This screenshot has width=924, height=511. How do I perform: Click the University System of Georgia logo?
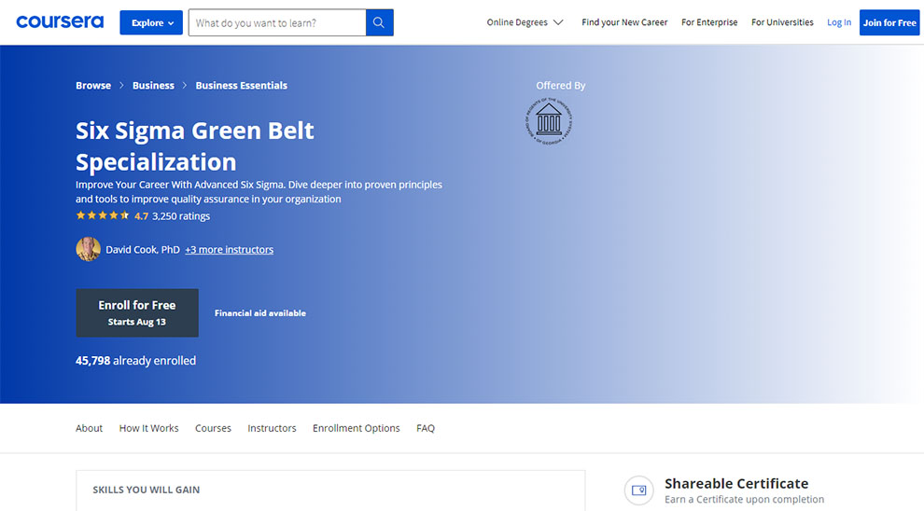(x=549, y=120)
